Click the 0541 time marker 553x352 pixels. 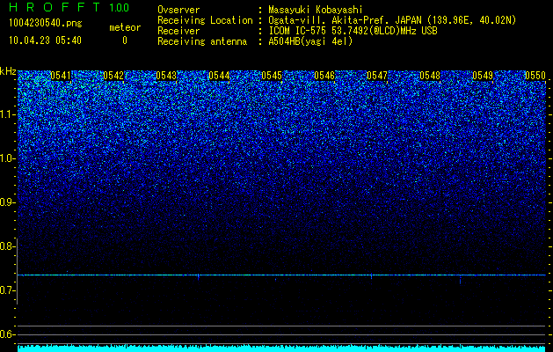61,76
